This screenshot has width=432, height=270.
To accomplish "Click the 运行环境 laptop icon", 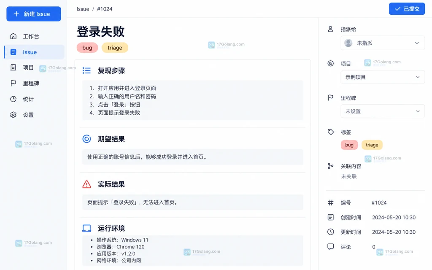I will pos(86,228).
